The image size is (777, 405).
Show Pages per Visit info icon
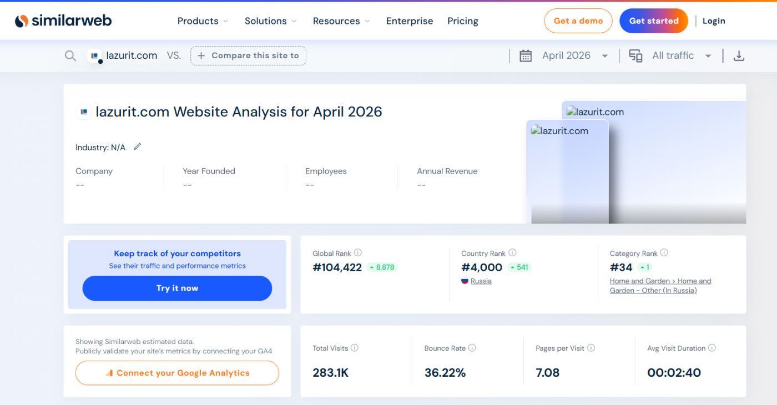tap(591, 348)
